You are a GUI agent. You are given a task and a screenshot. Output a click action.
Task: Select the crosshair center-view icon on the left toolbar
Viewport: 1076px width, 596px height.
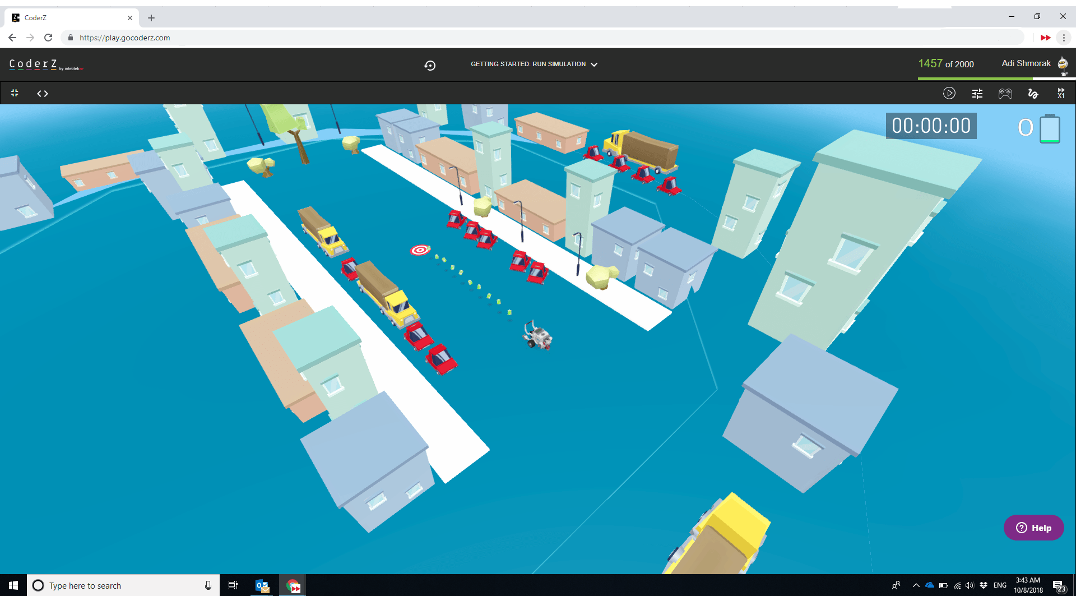point(14,93)
